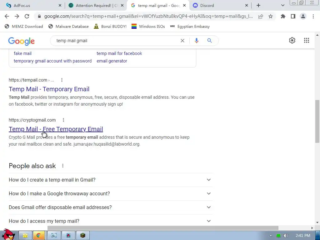Submit search with the magnifier icon

click(209, 41)
